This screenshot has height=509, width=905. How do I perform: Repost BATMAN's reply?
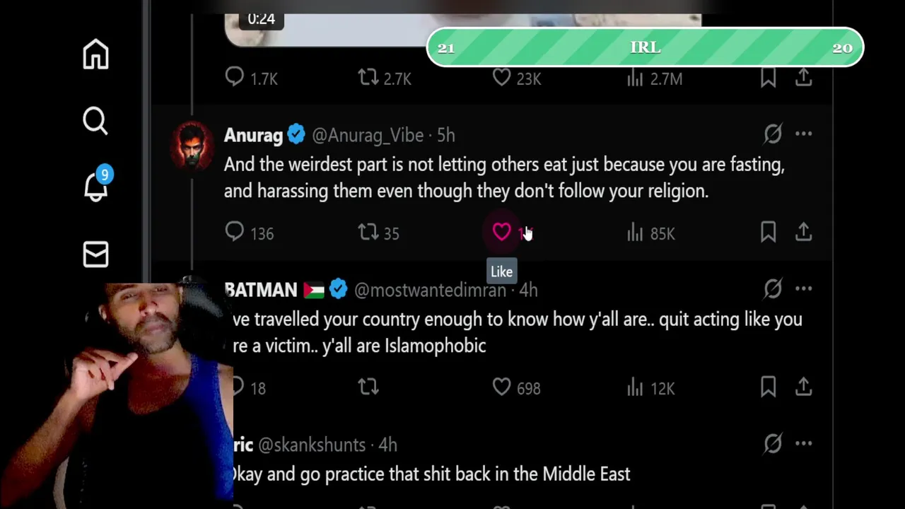pos(368,387)
